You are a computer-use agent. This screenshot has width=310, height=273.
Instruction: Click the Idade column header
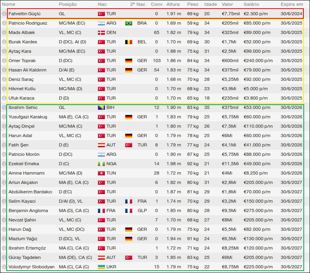click(211, 4)
